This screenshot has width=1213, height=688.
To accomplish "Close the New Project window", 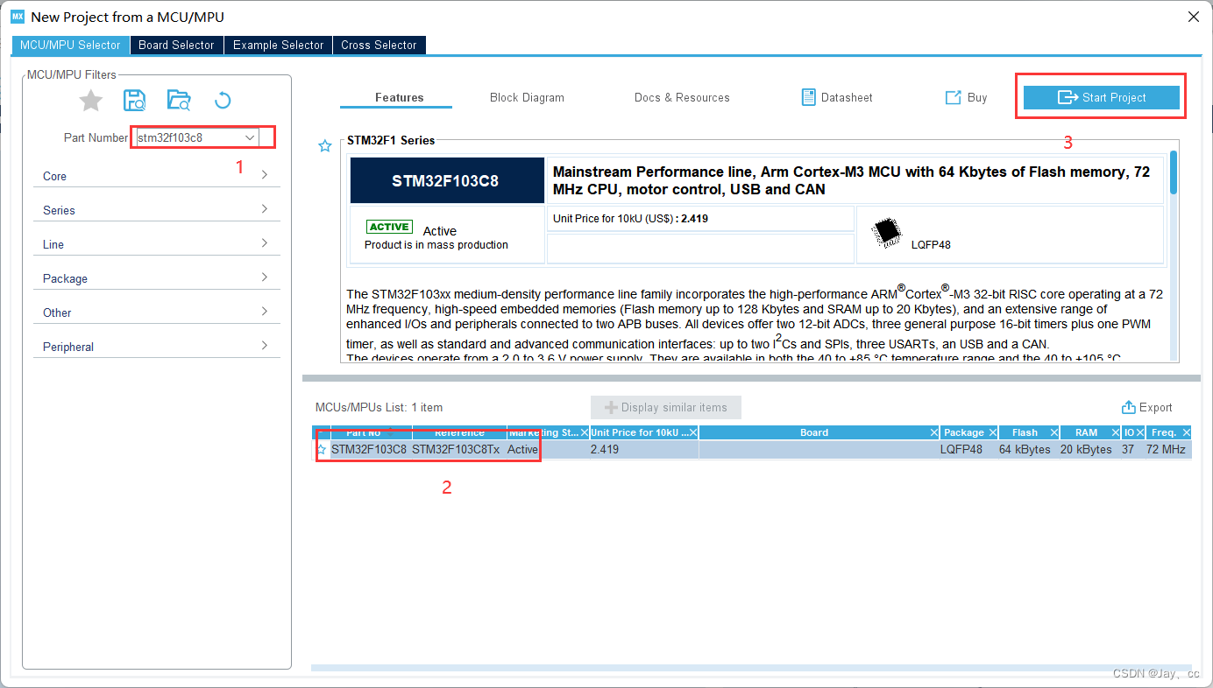I will pos(1193,17).
